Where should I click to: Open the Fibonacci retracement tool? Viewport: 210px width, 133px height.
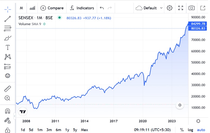click(8, 28)
